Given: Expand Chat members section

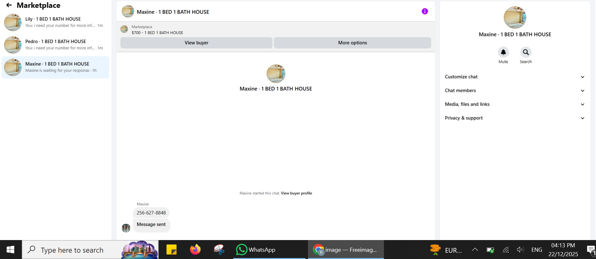Looking at the screenshot, I should tap(515, 91).
